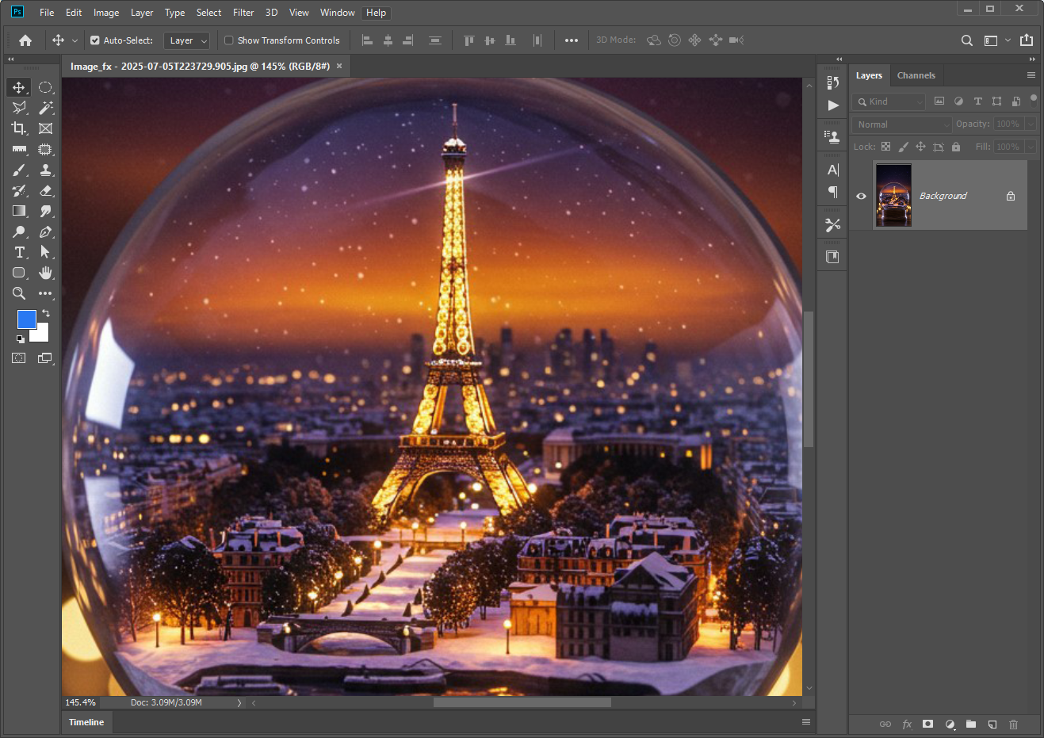1044x738 pixels.
Task: Open the Window menu
Action: [337, 13]
